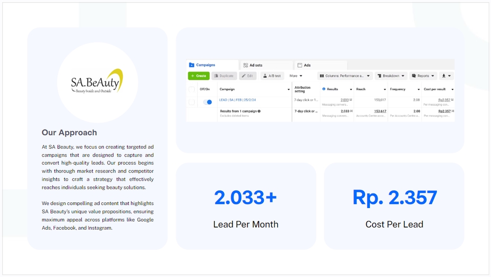Open the Reach column dropdown arrow
This screenshot has height=277, width=491.
(x=385, y=90)
